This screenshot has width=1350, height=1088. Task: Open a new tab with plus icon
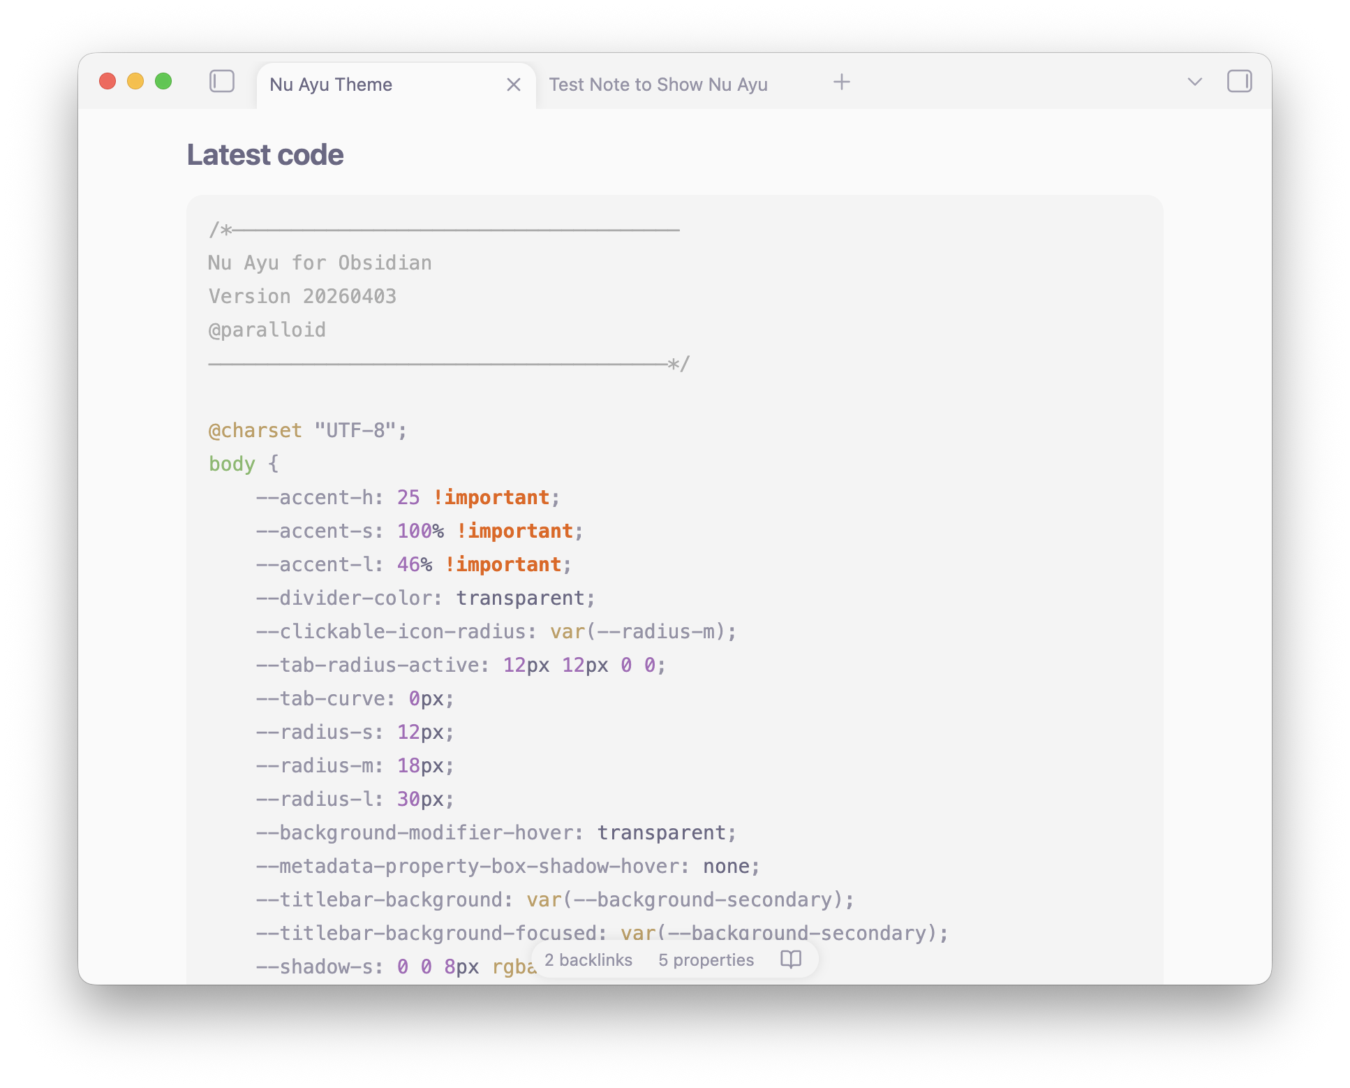tap(842, 82)
